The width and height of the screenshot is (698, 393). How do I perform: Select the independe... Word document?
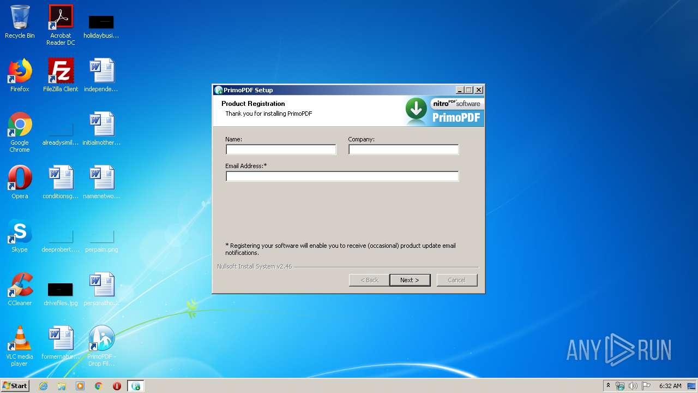[x=101, y=75]
